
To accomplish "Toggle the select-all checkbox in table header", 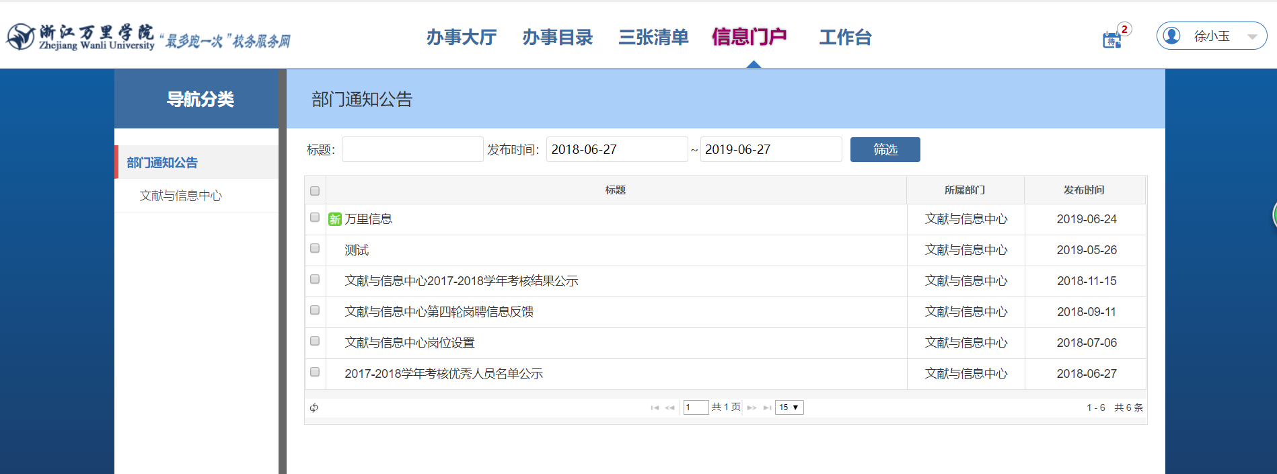I will pos(315,191).
